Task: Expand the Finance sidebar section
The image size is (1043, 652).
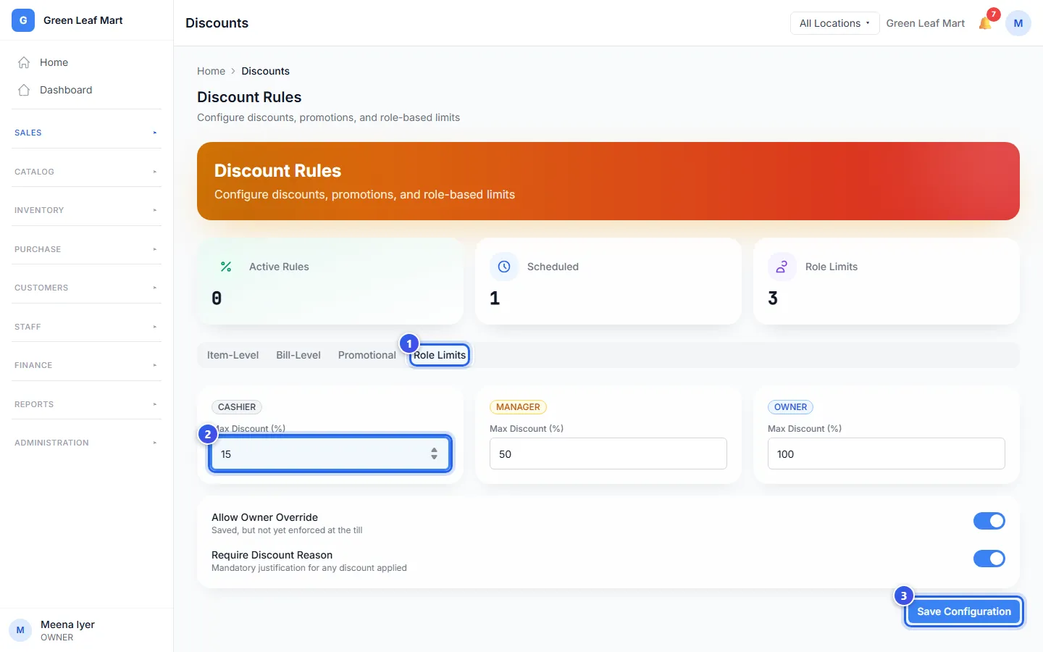Action: click(86, 365)
